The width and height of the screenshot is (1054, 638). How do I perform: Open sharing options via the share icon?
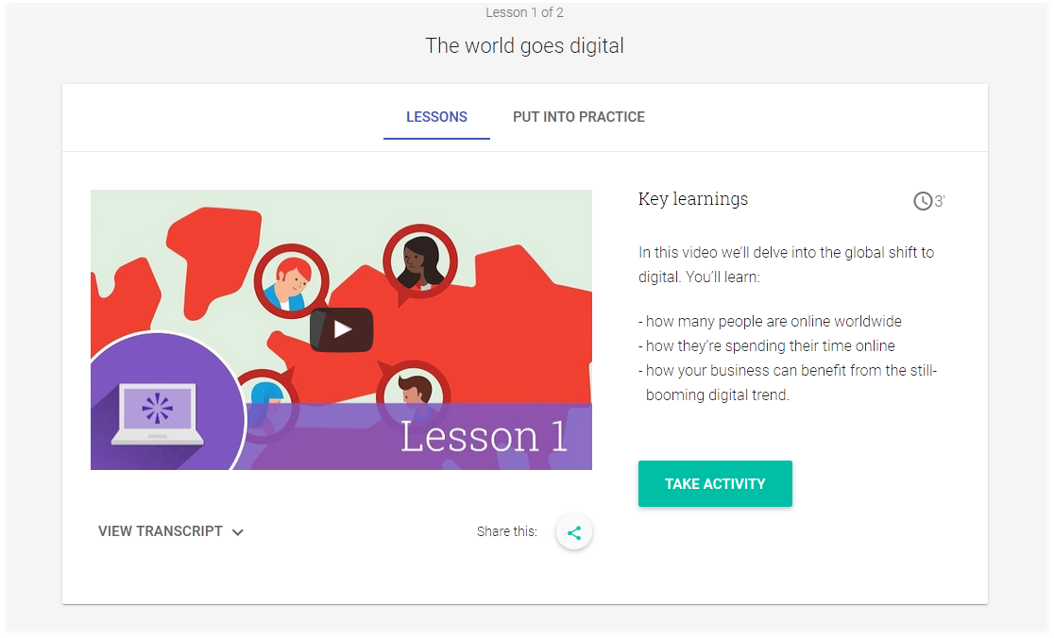[574, 531]
